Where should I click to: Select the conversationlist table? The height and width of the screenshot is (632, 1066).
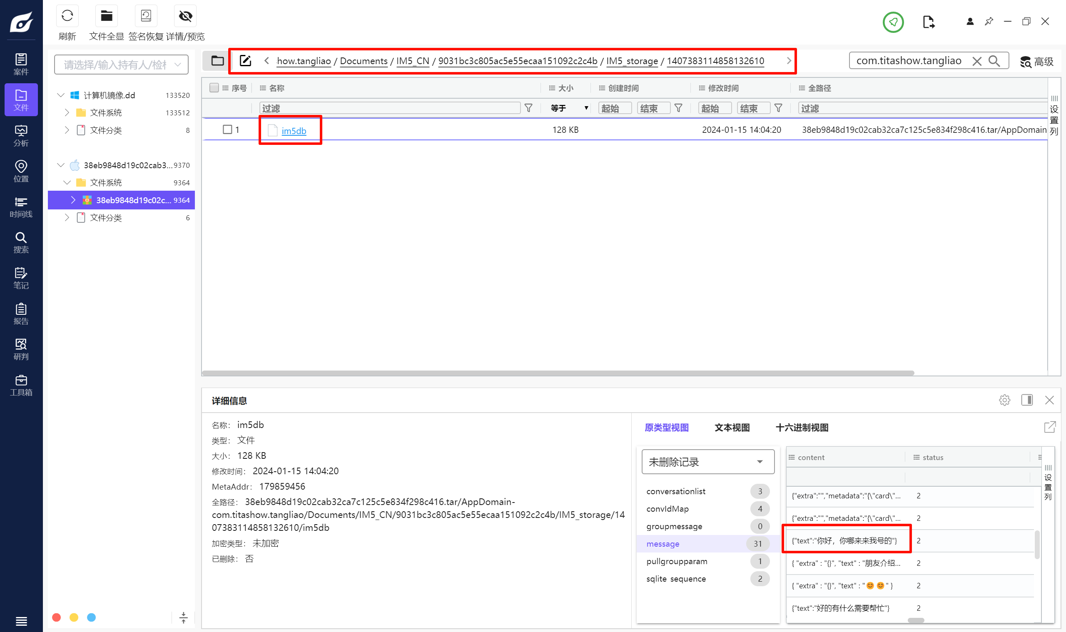click(707, 491)
